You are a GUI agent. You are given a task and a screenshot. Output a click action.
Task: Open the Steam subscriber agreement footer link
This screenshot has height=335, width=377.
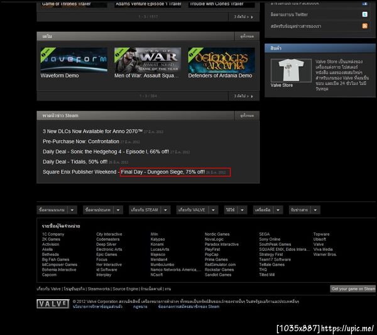click(x=188, y=307)
